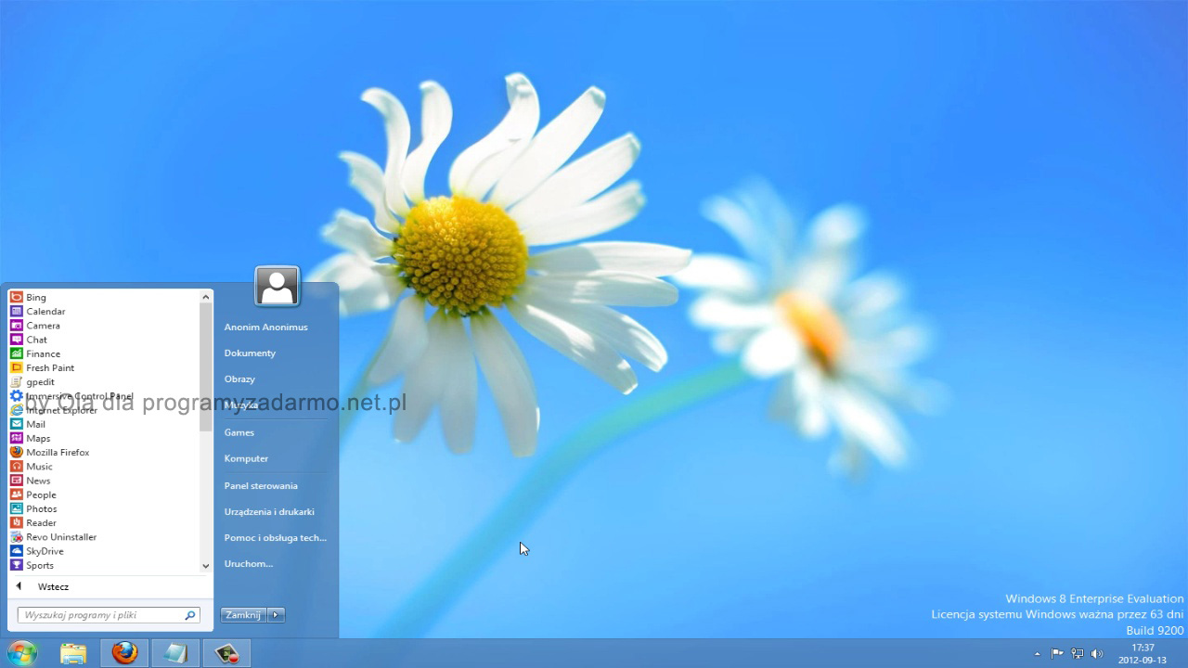The width and height of the screenshot is (1188, 668).
Task: Click the program list scroll down arrow
Action: (x=206, y=565)
